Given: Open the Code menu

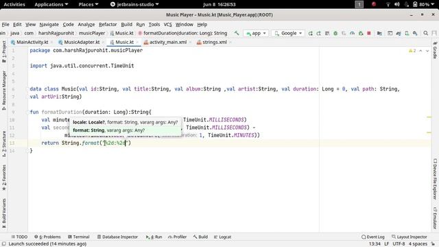Looking at the screenshot, I should tap(68, 25).
